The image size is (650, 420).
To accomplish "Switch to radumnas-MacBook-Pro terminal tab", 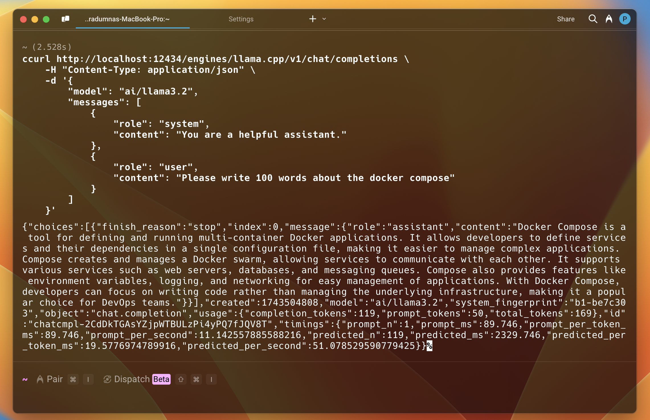I will coord(127,19).
